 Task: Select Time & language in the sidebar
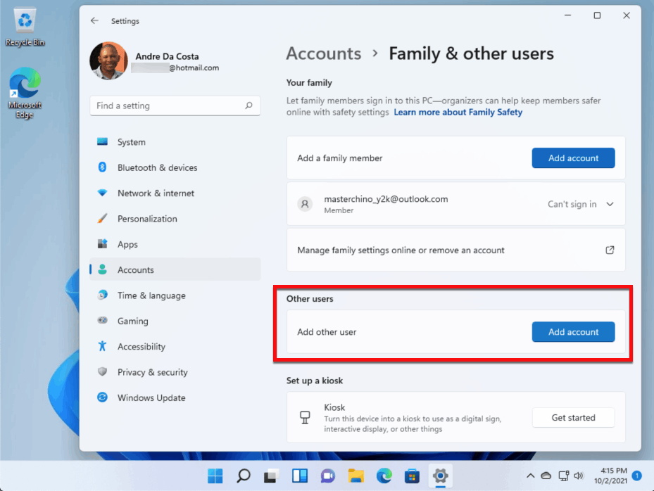pyautogui.click(x=151, y=295)
